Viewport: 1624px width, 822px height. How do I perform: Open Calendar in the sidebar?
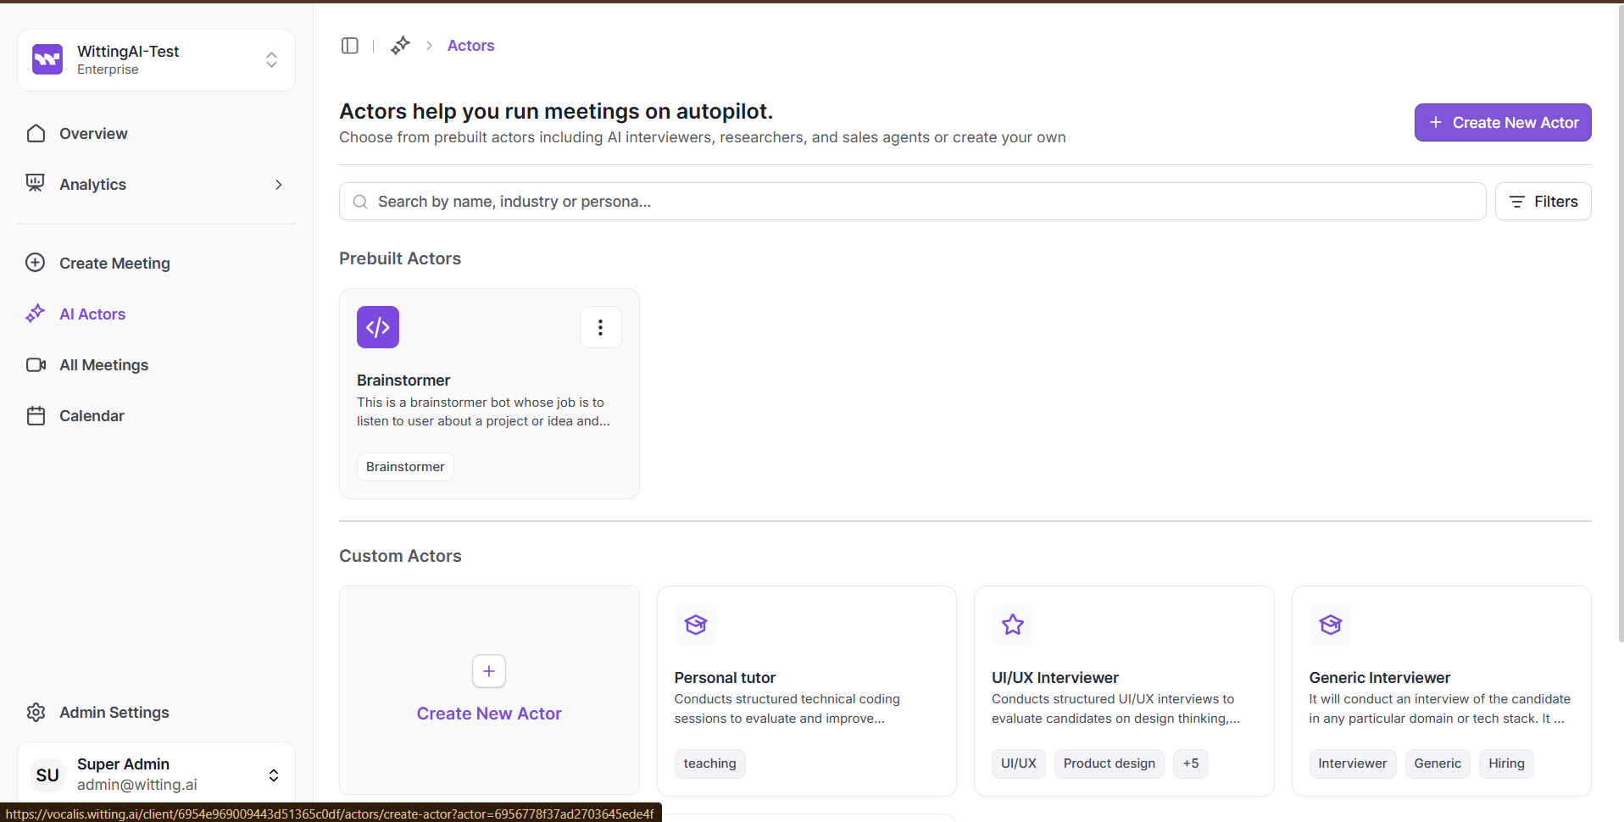tap(92, 416)
